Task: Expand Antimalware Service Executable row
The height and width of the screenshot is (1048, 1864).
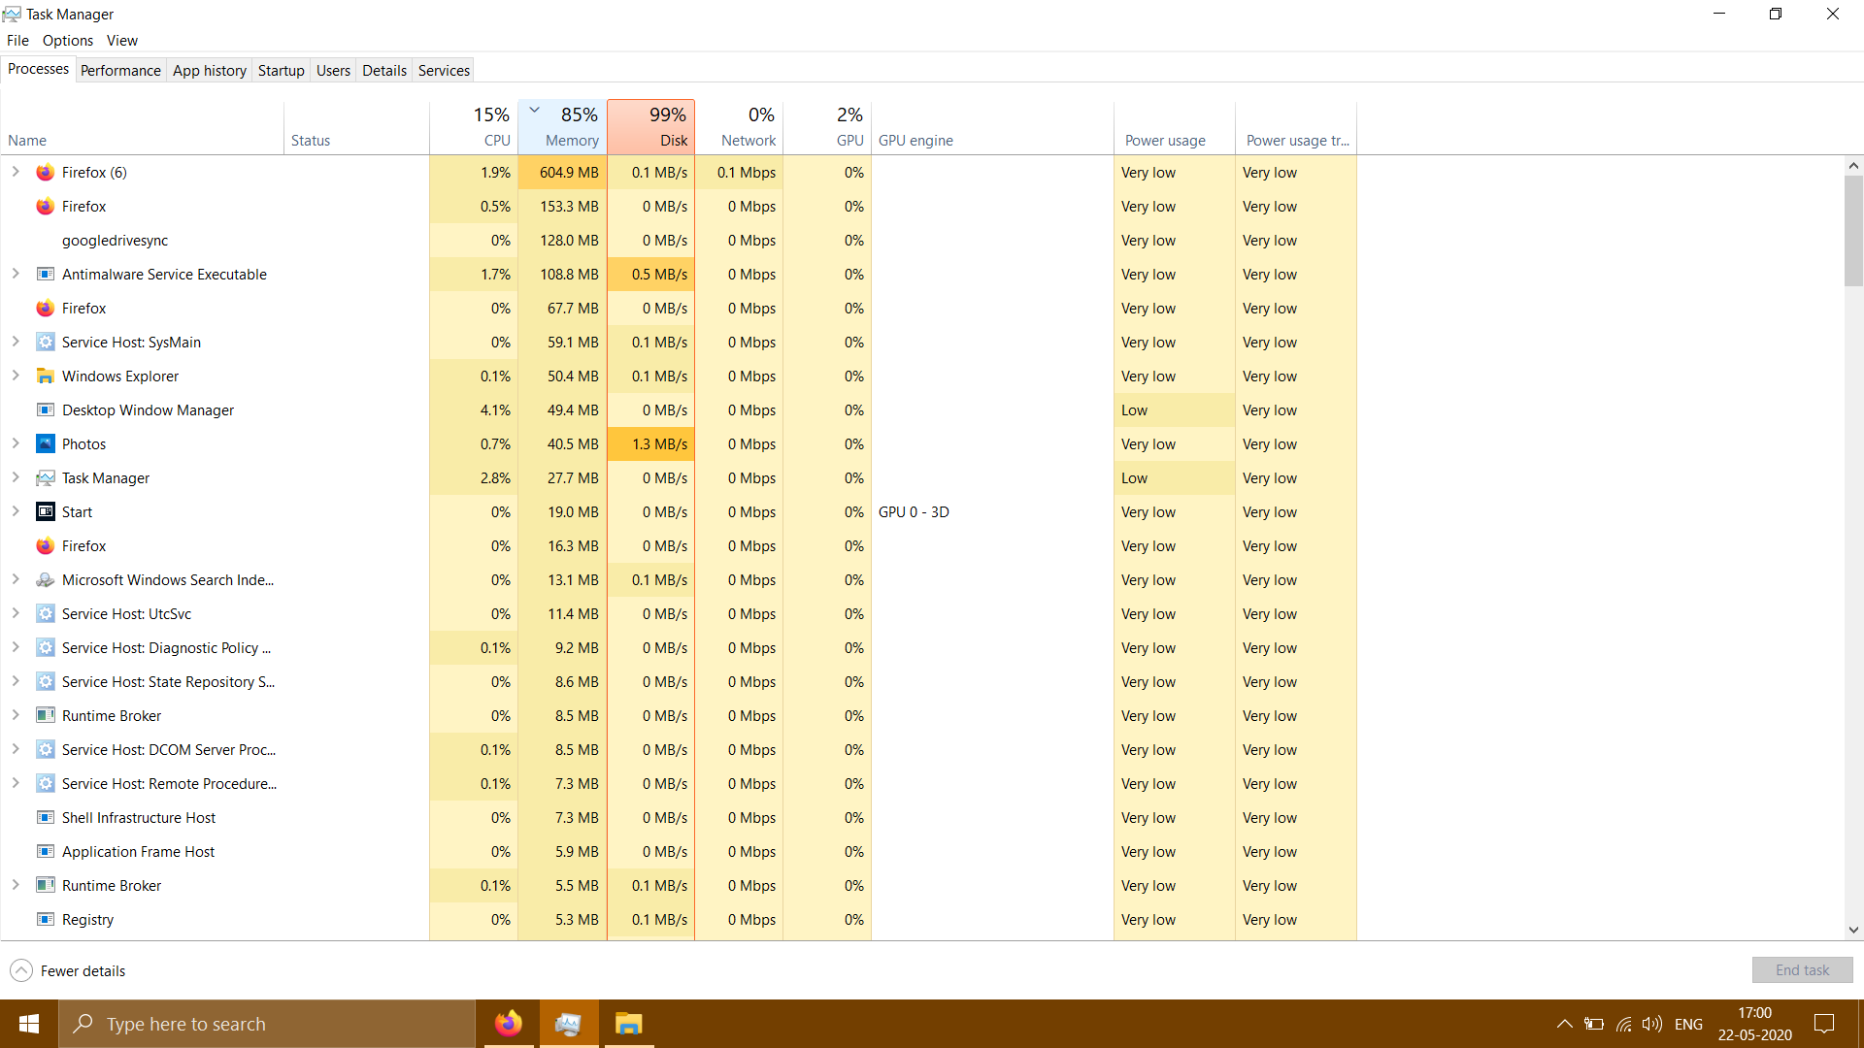Action: (16, 274)
